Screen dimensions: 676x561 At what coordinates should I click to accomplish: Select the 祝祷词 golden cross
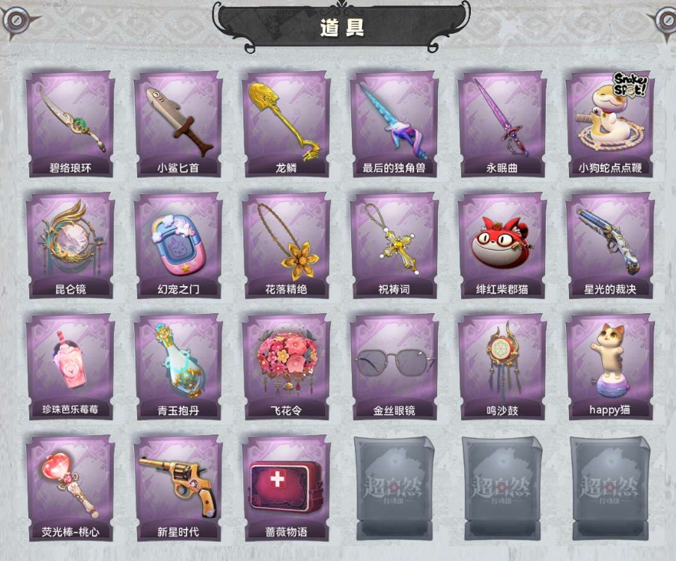tap(395, 245)
